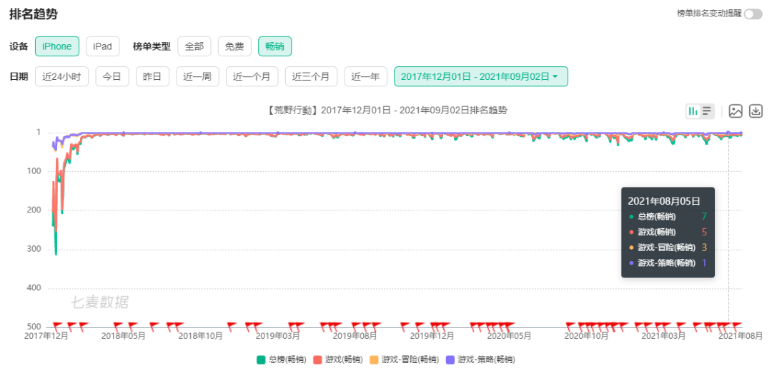Choose 免费 chart type
Viewport: 772px width, 373px height.
point(235,46)
